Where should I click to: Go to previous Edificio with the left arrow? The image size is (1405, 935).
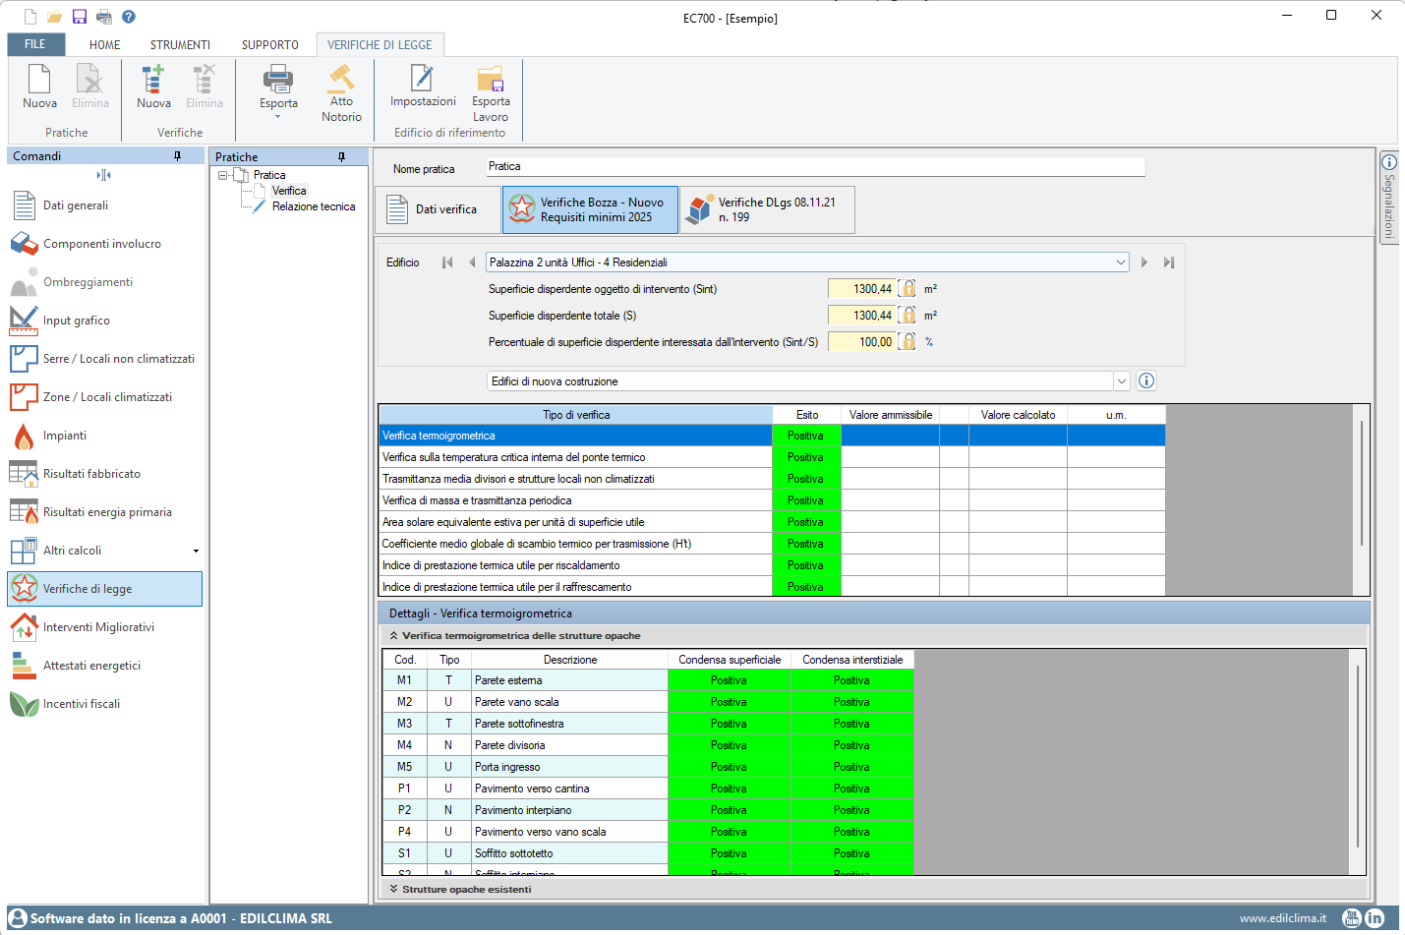pos(472,263)
